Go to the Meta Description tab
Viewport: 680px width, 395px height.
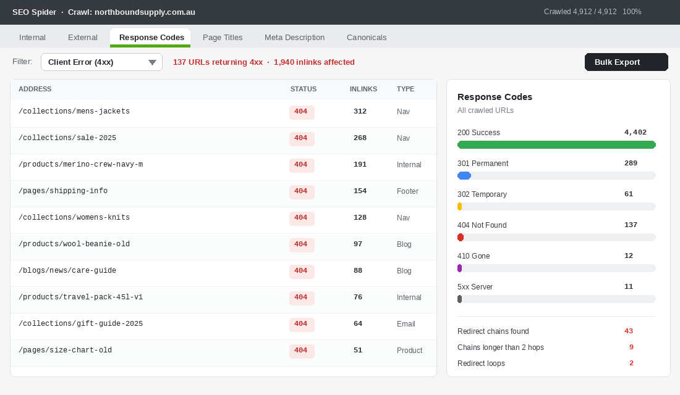[x=294, y=38]
